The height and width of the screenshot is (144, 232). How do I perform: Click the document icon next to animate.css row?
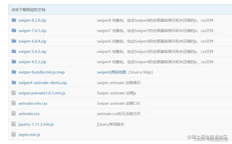pos(14,114)
